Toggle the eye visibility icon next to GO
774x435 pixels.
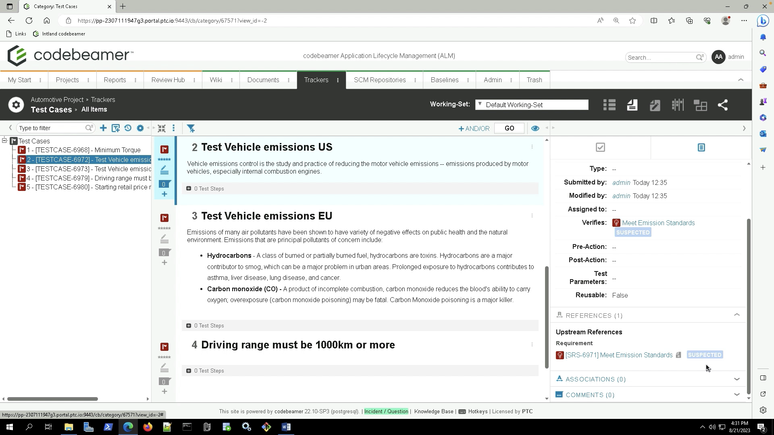[535, 128]
